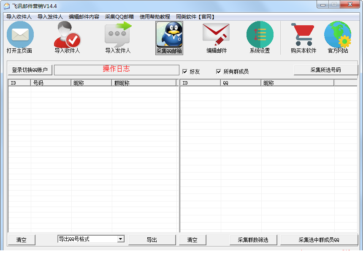Image resolution: width=363 pixels, height=260 pixels.
Task: Open the 导入收件人 menu
Action: (19, 16)
